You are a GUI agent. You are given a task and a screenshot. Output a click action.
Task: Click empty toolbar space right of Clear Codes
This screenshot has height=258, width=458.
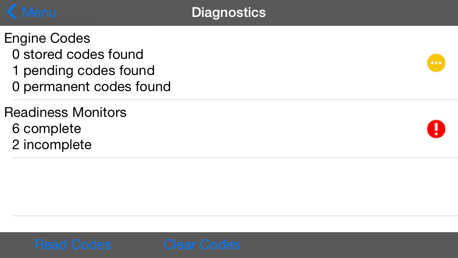[x=347, y=245]
